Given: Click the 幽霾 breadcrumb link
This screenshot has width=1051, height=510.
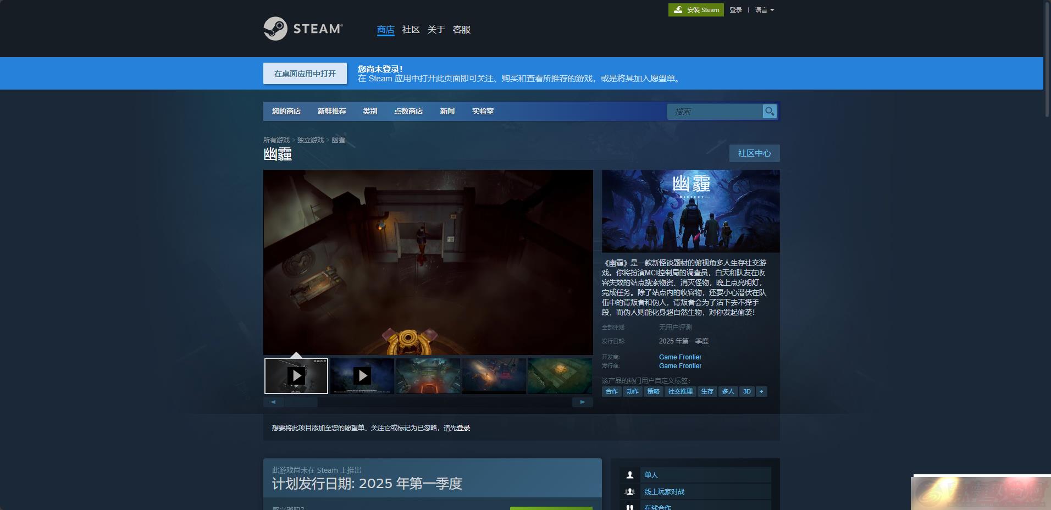Looking at the screenshot, I should [338, 140].
